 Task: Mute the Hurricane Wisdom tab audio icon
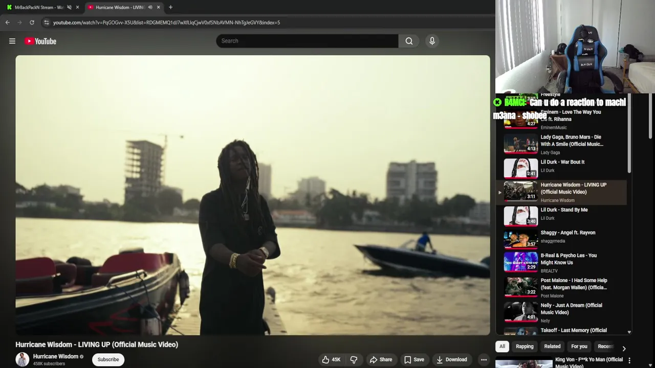click(x=150, y=7)
